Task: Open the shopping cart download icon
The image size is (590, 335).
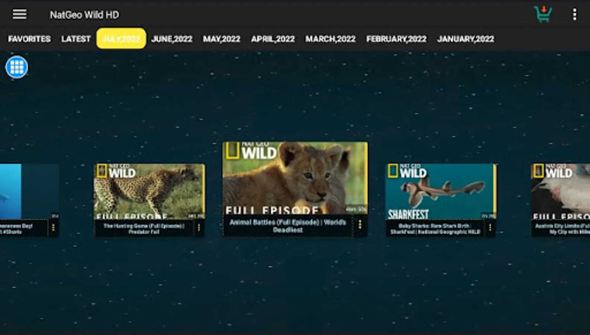Action: (543, 14)
